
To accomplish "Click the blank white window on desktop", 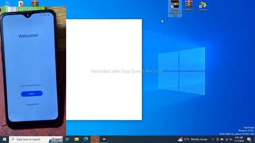I will pos(104,70).
